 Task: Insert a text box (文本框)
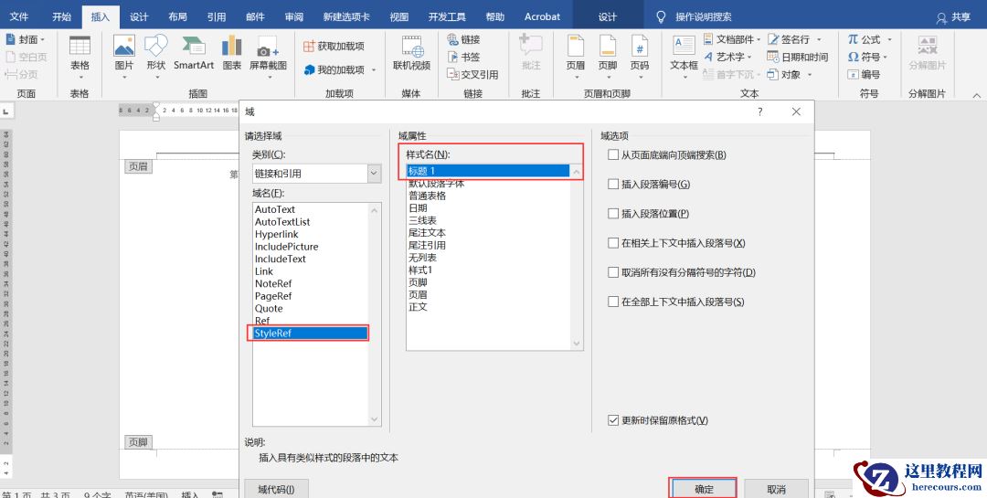(684, 57)
